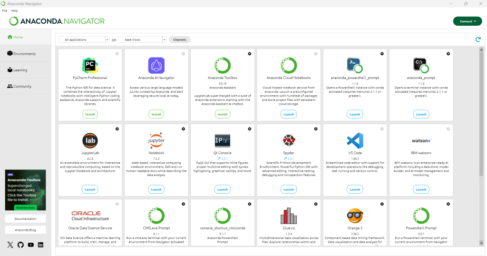Open gear options on Anaconda Toolbox tile
The width and height of the screenshot is (487, 256).
tap(249, 54)
